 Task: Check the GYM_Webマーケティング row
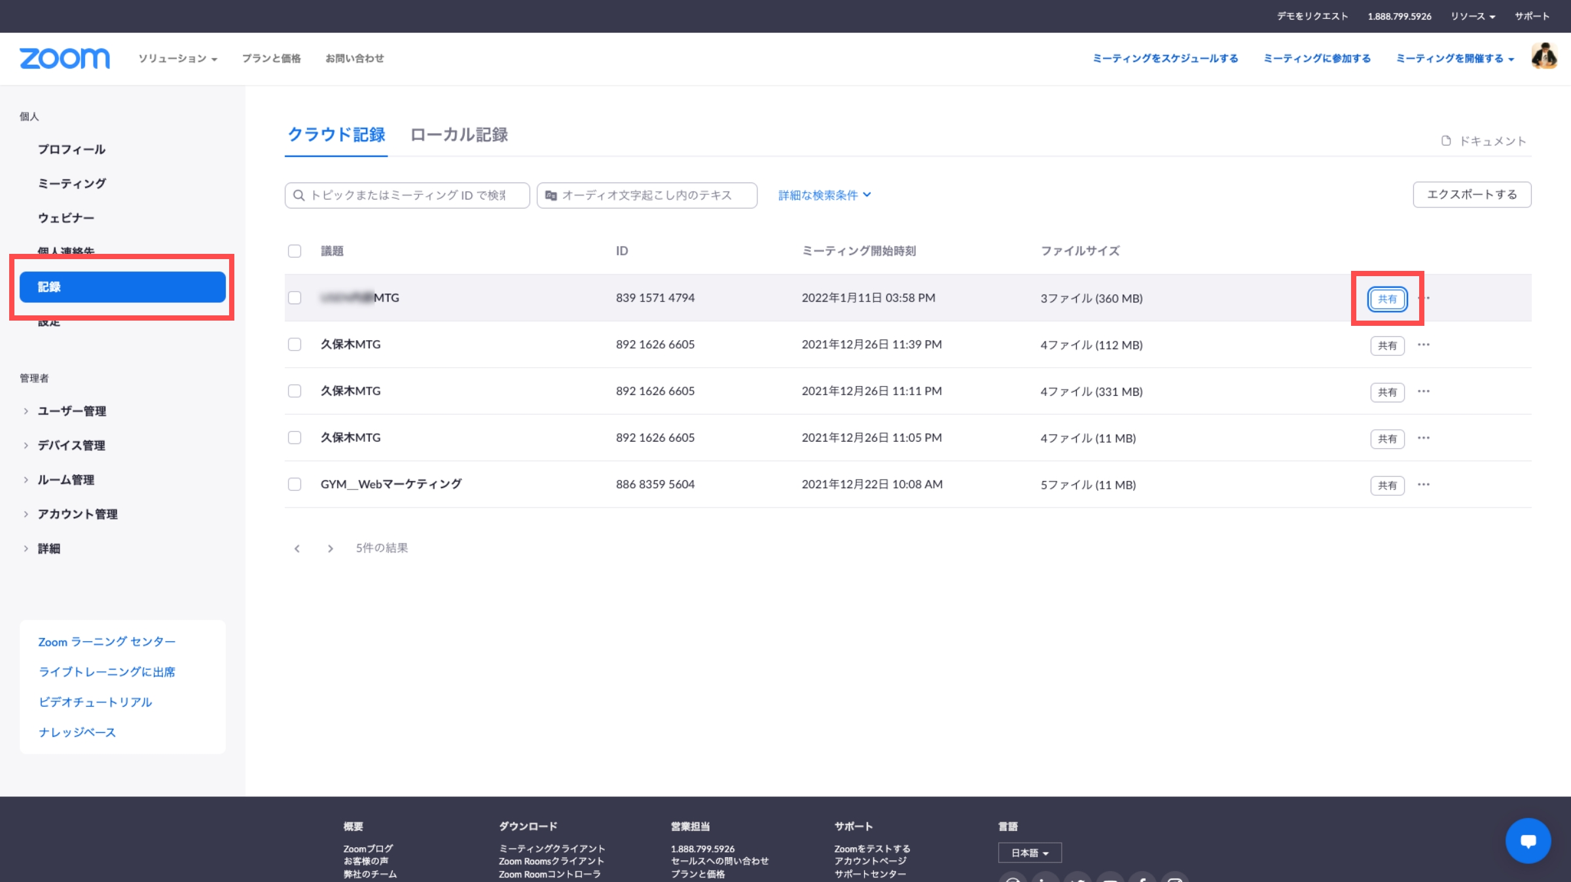295,484
